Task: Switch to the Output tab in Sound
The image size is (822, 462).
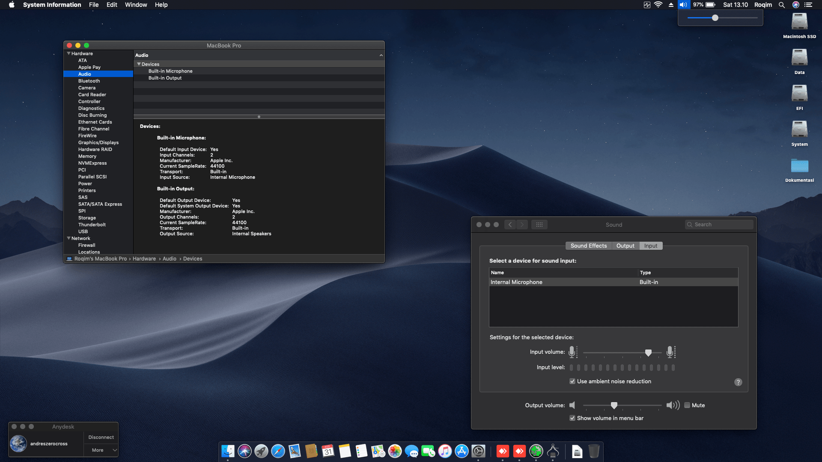Action: coord(625,246)
